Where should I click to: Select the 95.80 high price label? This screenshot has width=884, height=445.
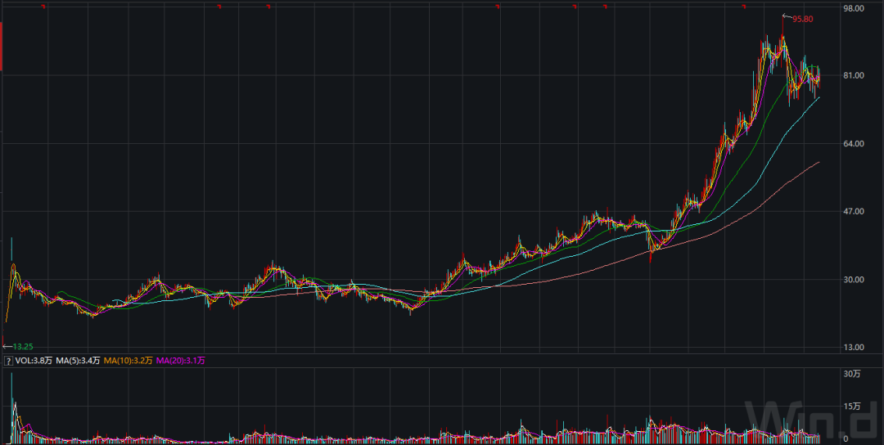[x=801, y=19]
